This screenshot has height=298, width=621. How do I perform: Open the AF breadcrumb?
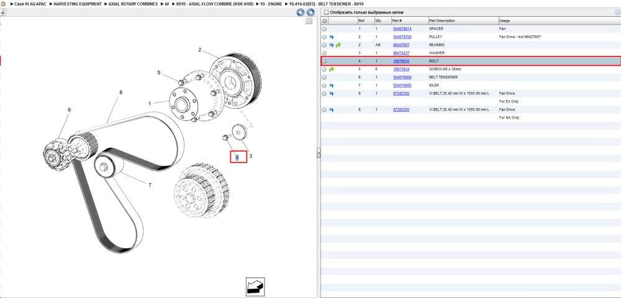click(167, 4)
